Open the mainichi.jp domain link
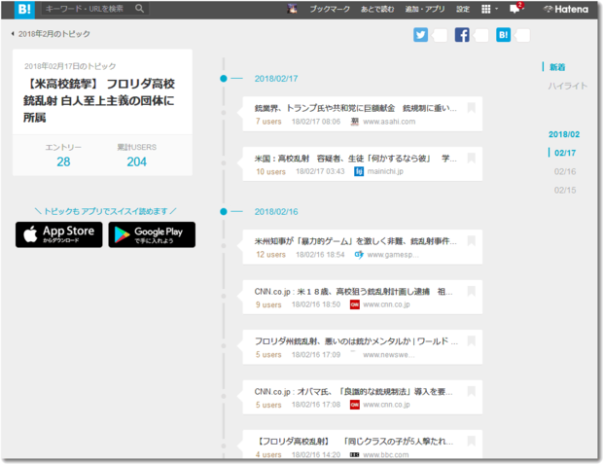 click(385, 171)
